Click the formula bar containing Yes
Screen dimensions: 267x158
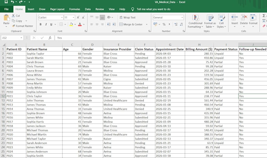(x=161, y=38)
